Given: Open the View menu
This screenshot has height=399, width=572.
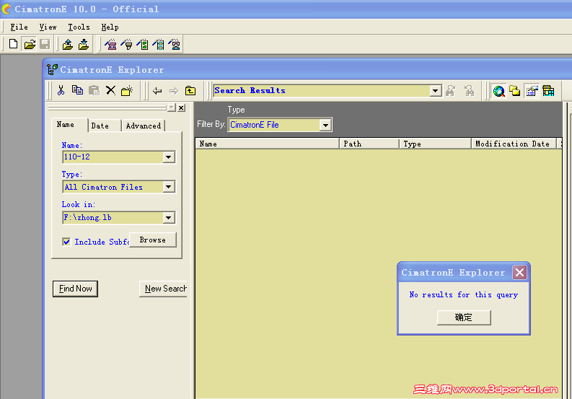Looking at the screenshot, I should (48, 27).
